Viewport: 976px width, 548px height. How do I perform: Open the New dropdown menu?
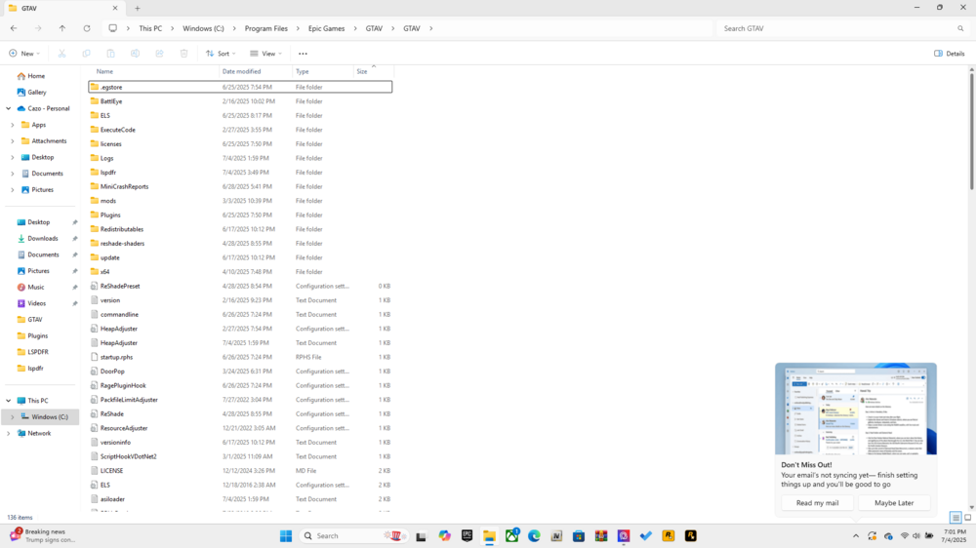pos(24,54)
